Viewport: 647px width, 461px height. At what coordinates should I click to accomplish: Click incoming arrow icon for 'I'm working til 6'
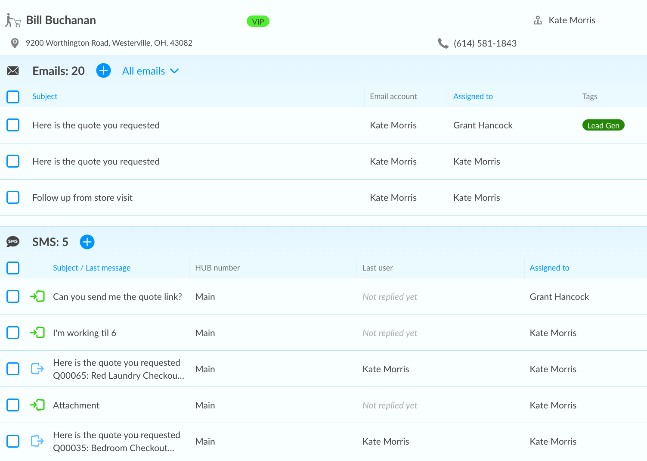pyautogui.click(x=37, y=333)
